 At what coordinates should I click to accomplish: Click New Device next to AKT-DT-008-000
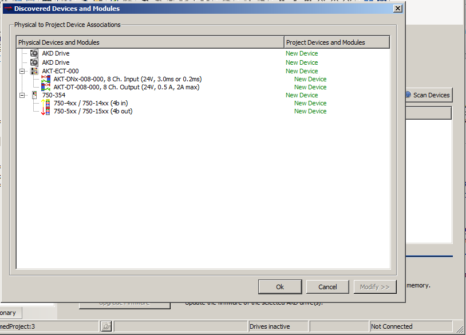(310, 87)
